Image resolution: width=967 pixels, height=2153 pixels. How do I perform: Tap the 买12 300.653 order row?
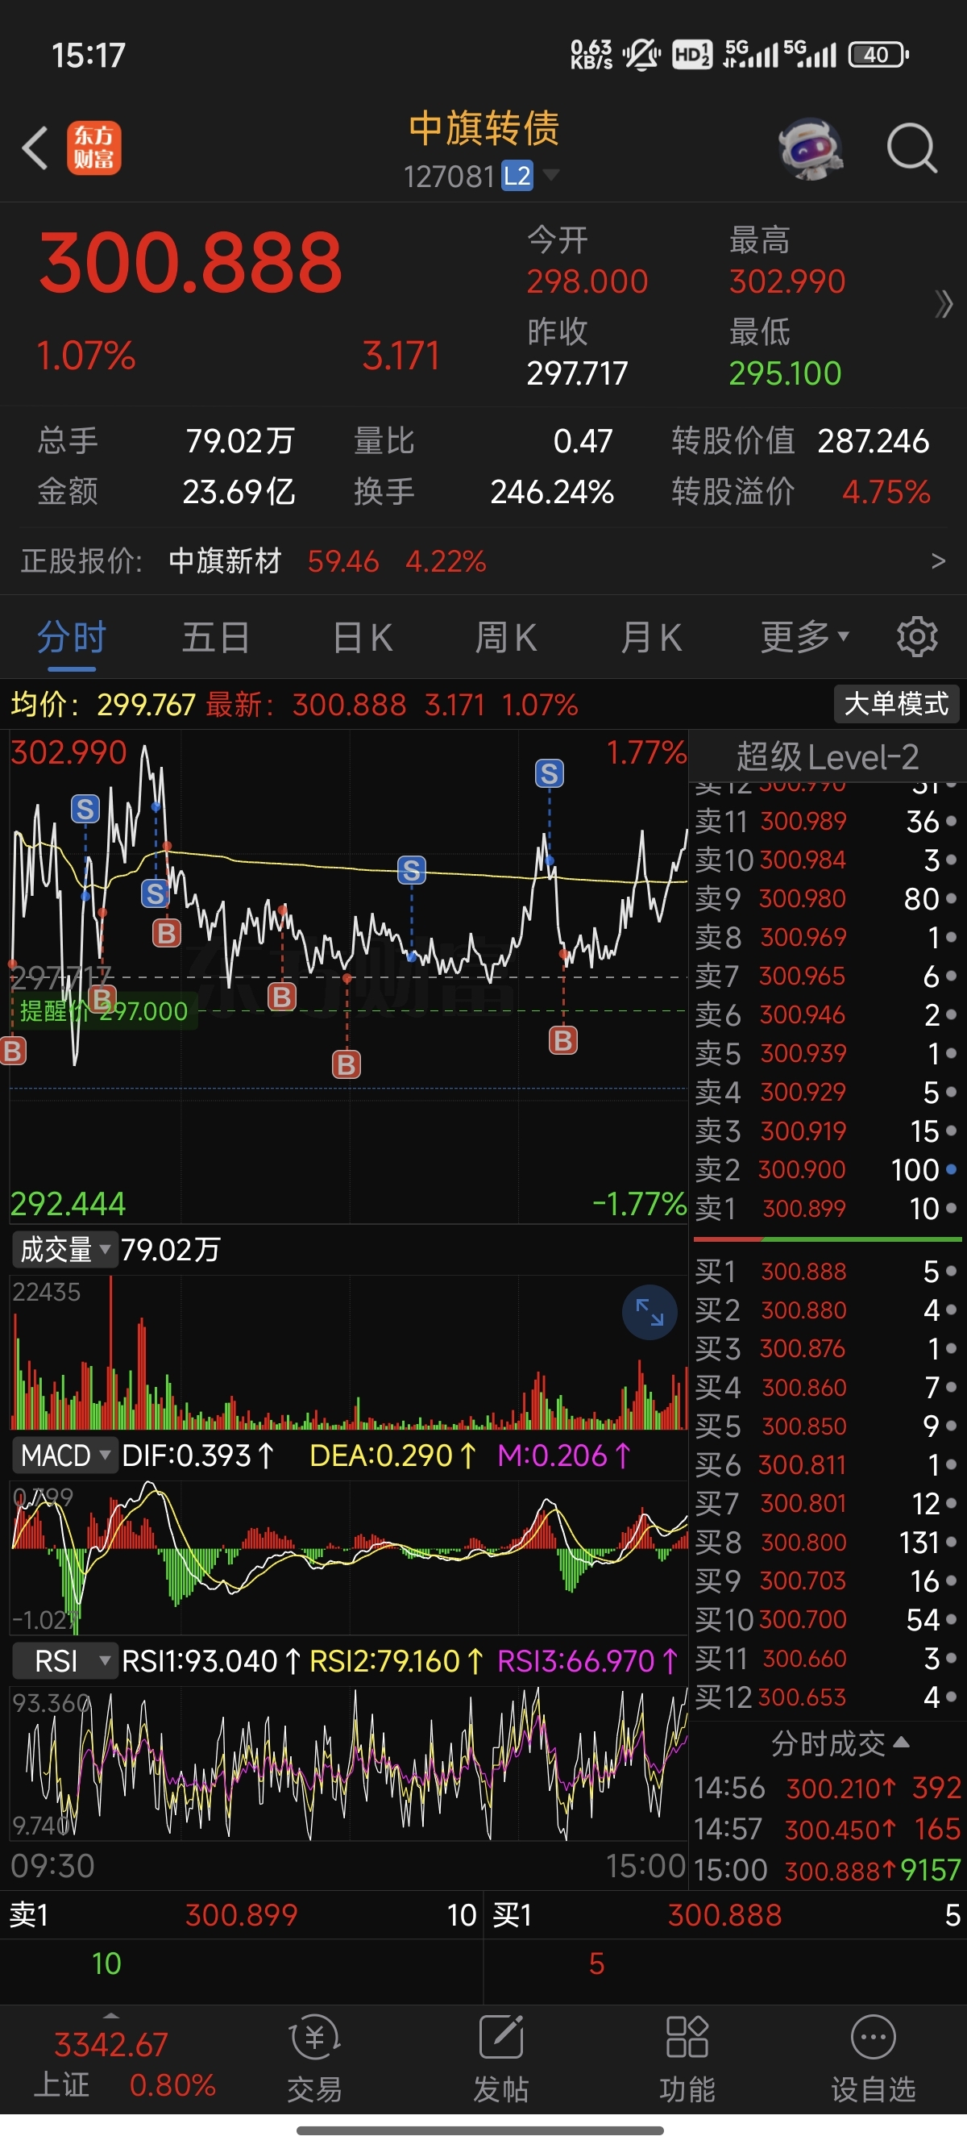point(828,1697)
